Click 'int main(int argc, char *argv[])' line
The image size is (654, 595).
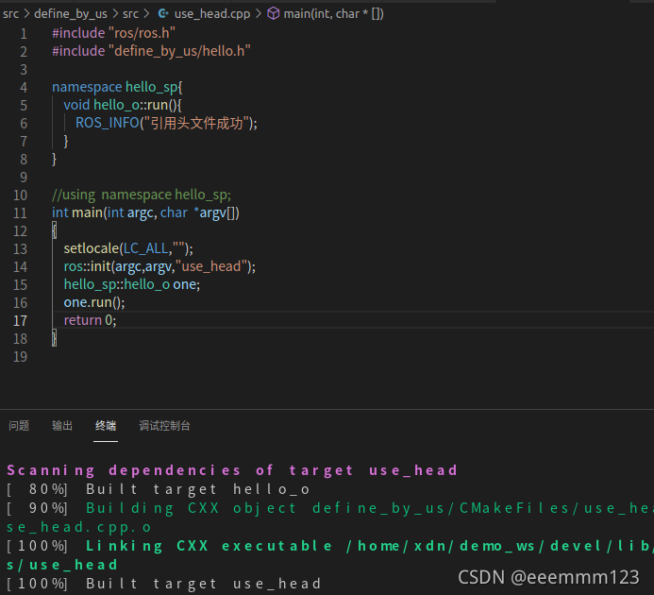(x=145, y=212)
